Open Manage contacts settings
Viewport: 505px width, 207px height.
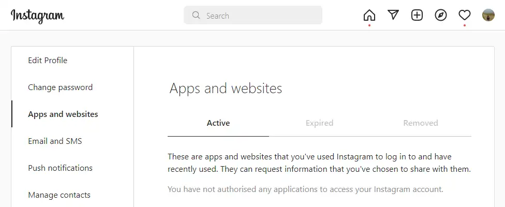pos(59,195)
